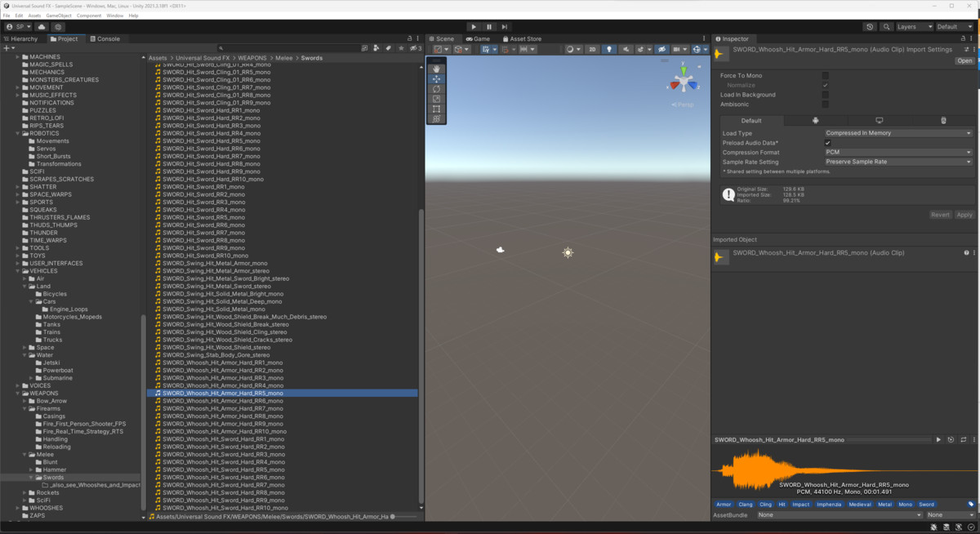Expand the Firearms folder
This screenshot has width=980, height=534.
pyautogui.click(x=24, y=408)
